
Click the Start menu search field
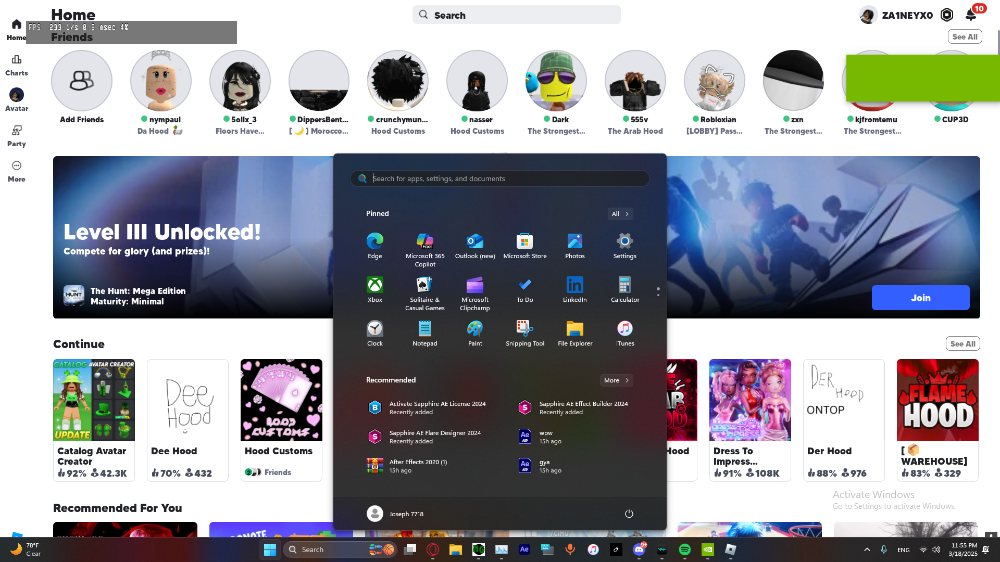click(500, 178)
